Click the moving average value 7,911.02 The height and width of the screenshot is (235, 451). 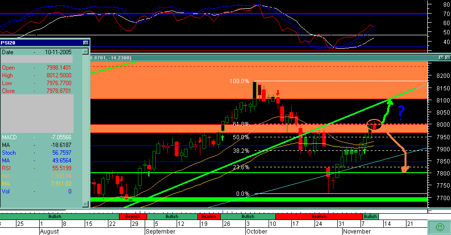(61, 184)
